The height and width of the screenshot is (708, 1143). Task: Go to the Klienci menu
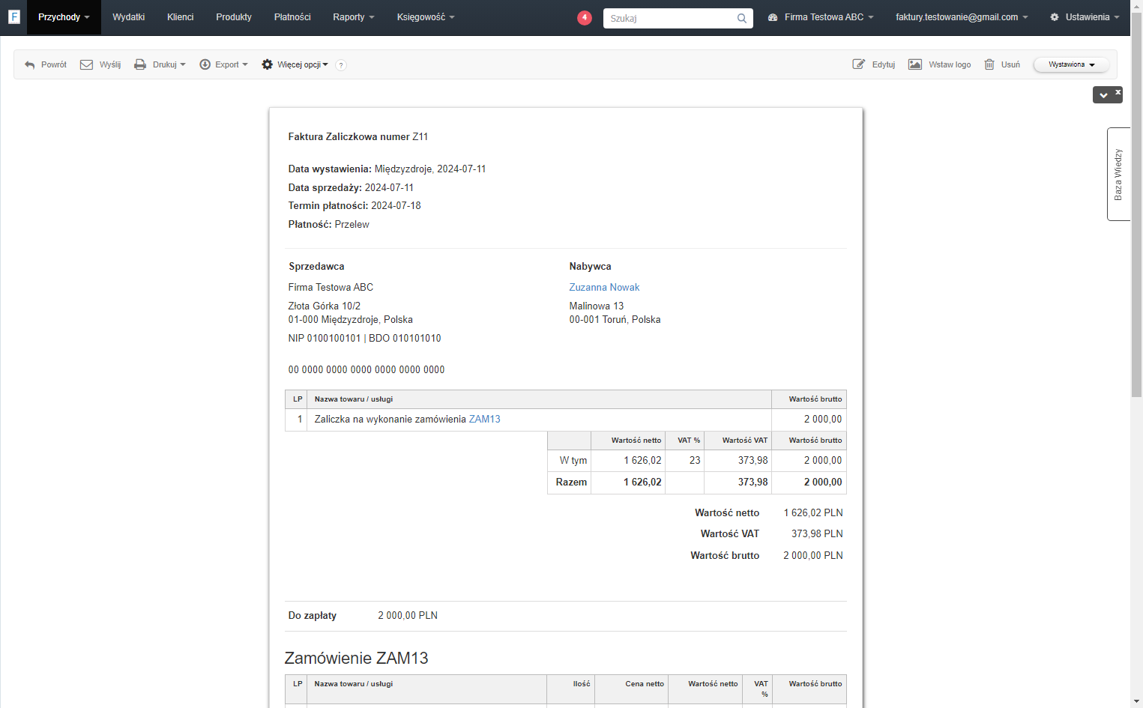[x=181, y=17]
